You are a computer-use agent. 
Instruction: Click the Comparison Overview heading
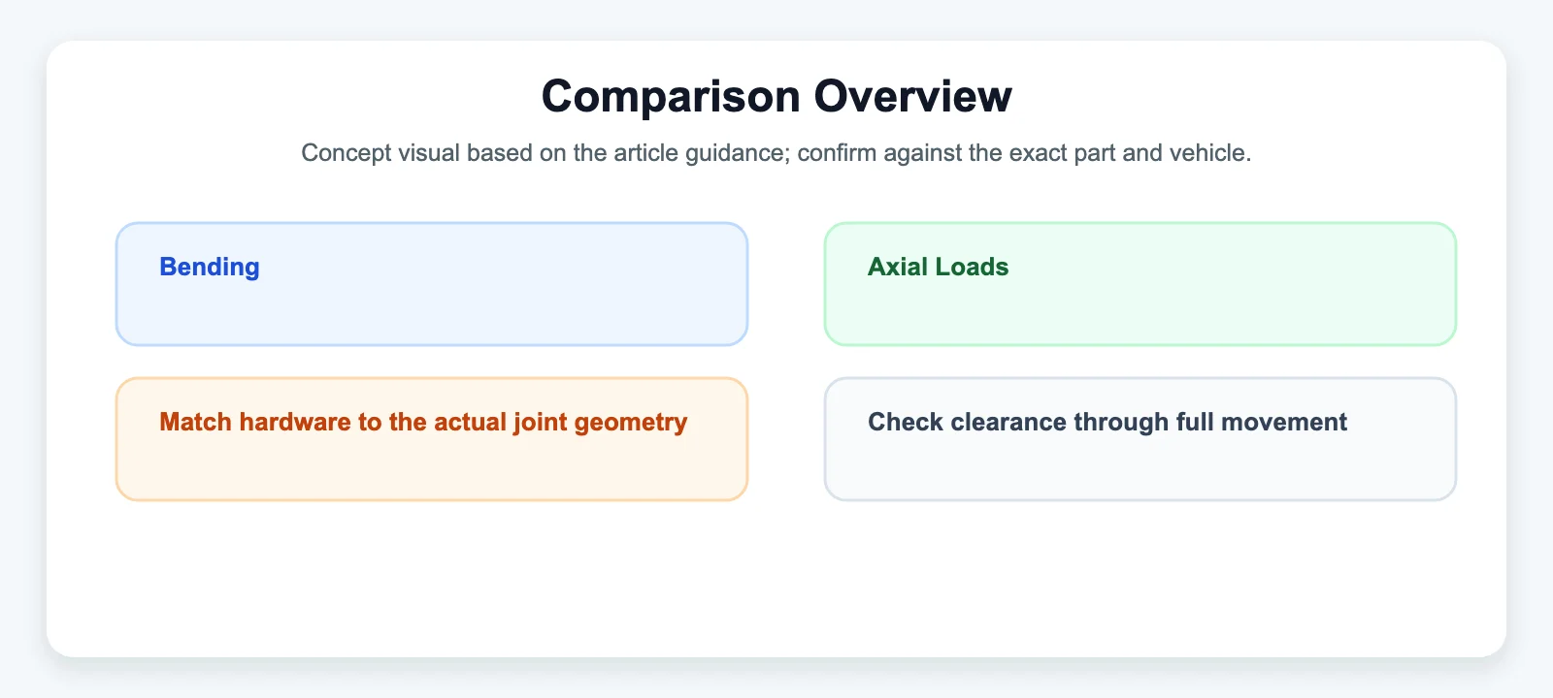click(776, 96)
